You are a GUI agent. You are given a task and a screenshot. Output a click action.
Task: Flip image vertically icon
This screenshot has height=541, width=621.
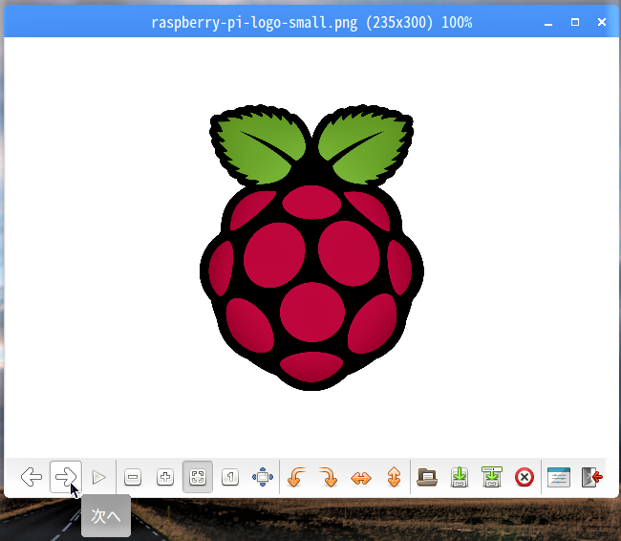394,477
